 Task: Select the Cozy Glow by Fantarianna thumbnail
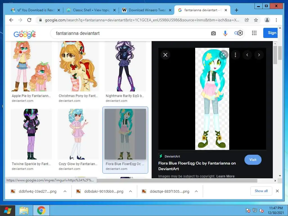78,134
